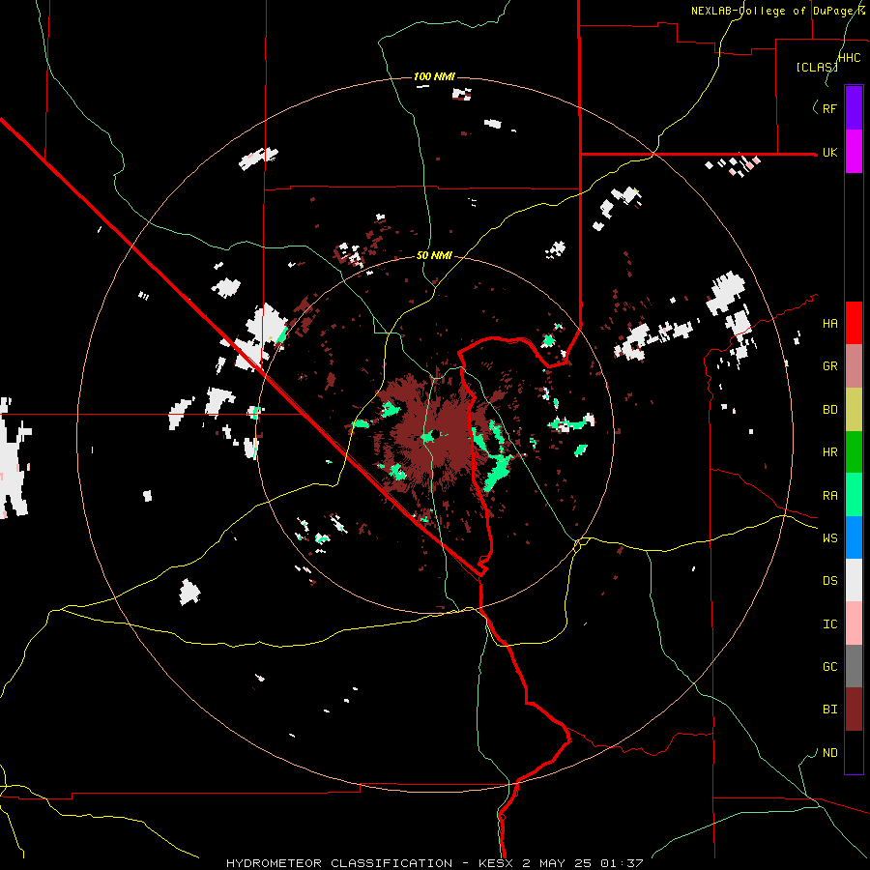This screenshot has width=870, height=870.
Task: Click the UK legend label
Action: click(829, 152)
